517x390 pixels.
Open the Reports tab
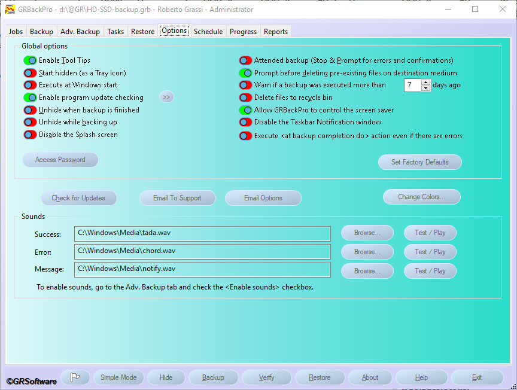(276, 32)
